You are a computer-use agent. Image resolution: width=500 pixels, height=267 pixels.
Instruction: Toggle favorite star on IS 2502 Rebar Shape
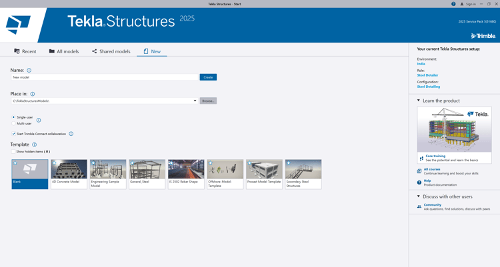point(171,163)
